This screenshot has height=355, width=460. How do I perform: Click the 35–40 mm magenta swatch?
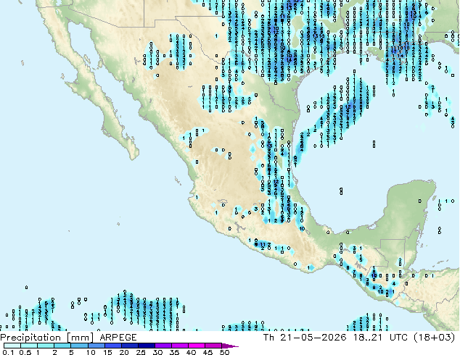click(x=179, y=346)
